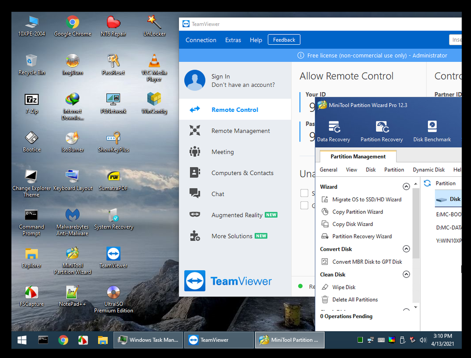The width and height of the screenshot is (471, 358).
Task: Collapse the Wizard section in MiniTool
Action: (406, 187)
